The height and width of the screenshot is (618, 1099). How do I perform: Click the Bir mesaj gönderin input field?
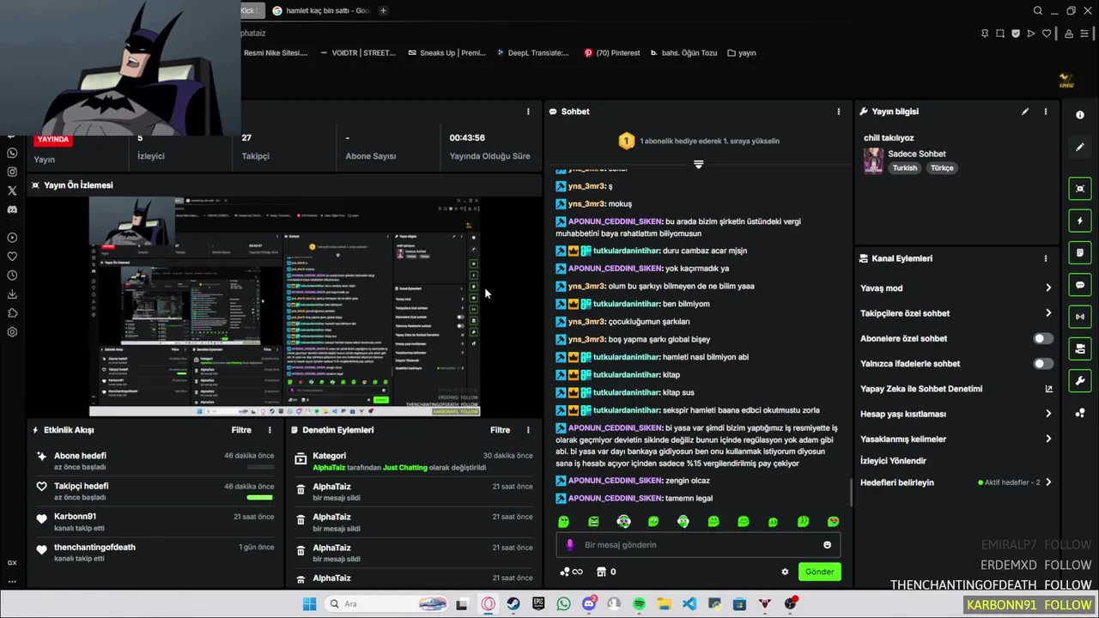point(697,545)
